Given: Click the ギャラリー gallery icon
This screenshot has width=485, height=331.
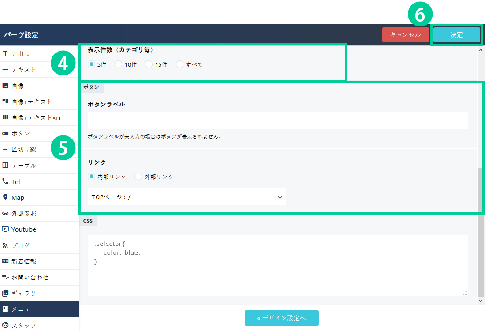Looking at the screenshot, I should (5, 293).
